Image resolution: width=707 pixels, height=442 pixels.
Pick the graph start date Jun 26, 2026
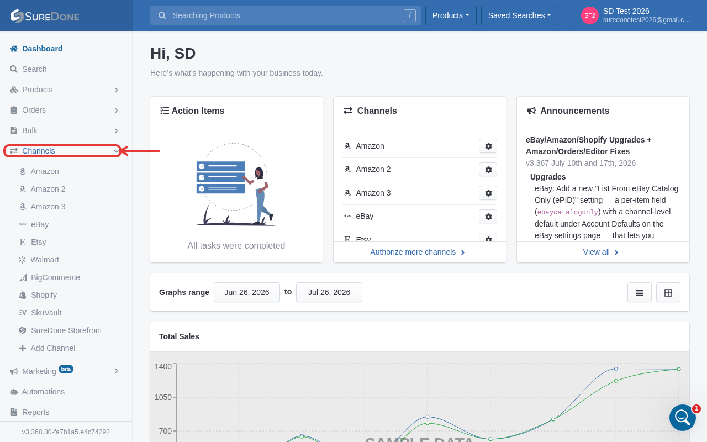click(247, 292)
